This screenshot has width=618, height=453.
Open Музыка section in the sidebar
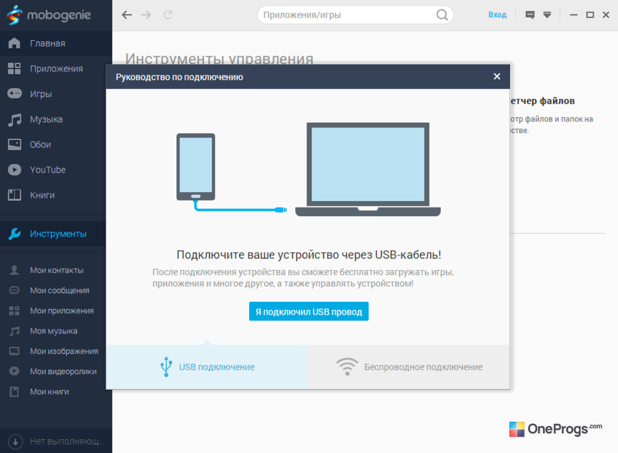pyautogui.click(x=56, y=119)
